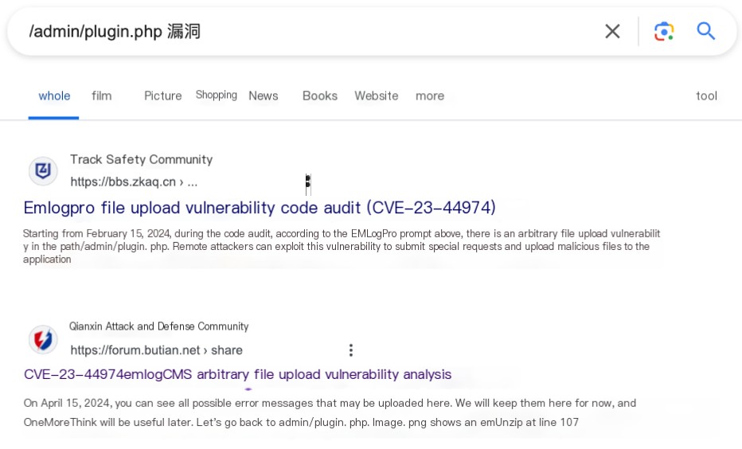Click the Qianxin Attack and Defense favicon
Viewport: 742px width, 449px height.
(43, 339)
